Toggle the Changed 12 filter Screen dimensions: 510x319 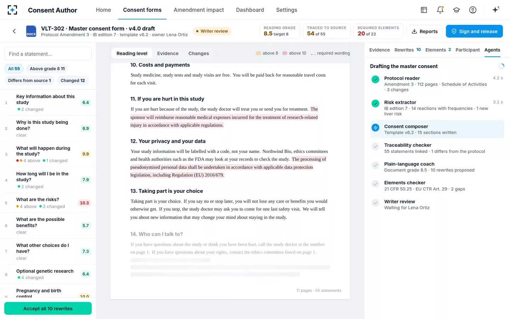point(73,80)
